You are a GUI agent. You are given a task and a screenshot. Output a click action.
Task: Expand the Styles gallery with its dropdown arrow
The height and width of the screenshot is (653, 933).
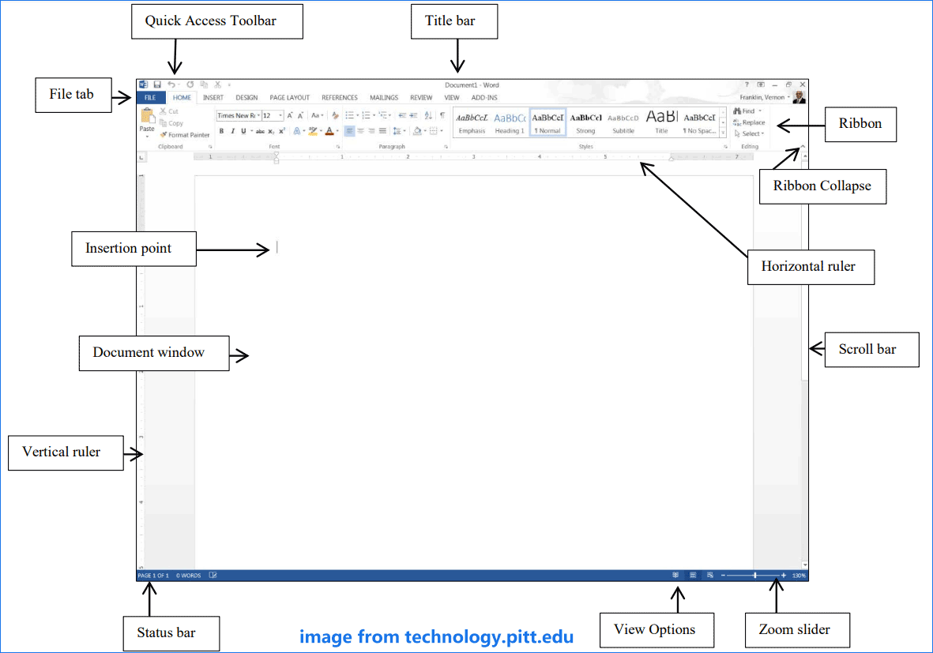[723, 133]
